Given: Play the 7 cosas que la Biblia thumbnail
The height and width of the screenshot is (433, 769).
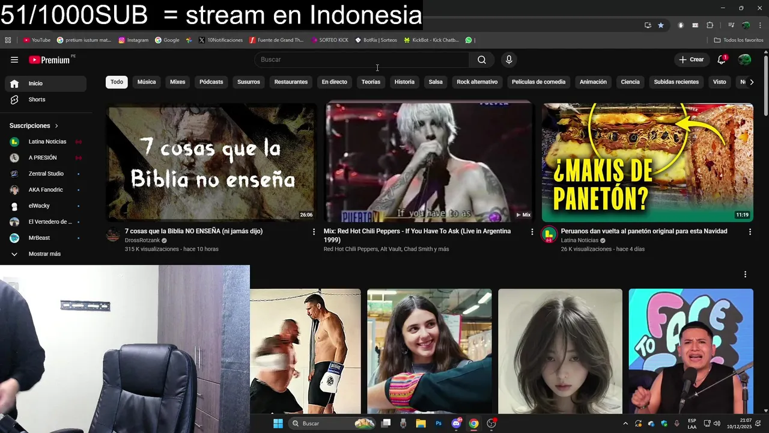Looking at the screenshot, I should coord(211,162).
